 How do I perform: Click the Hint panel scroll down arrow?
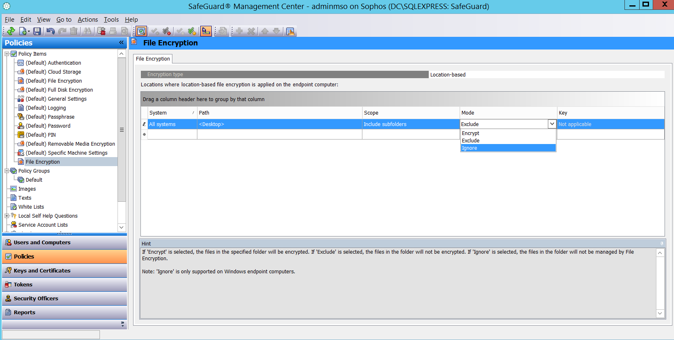pos(660,313)
